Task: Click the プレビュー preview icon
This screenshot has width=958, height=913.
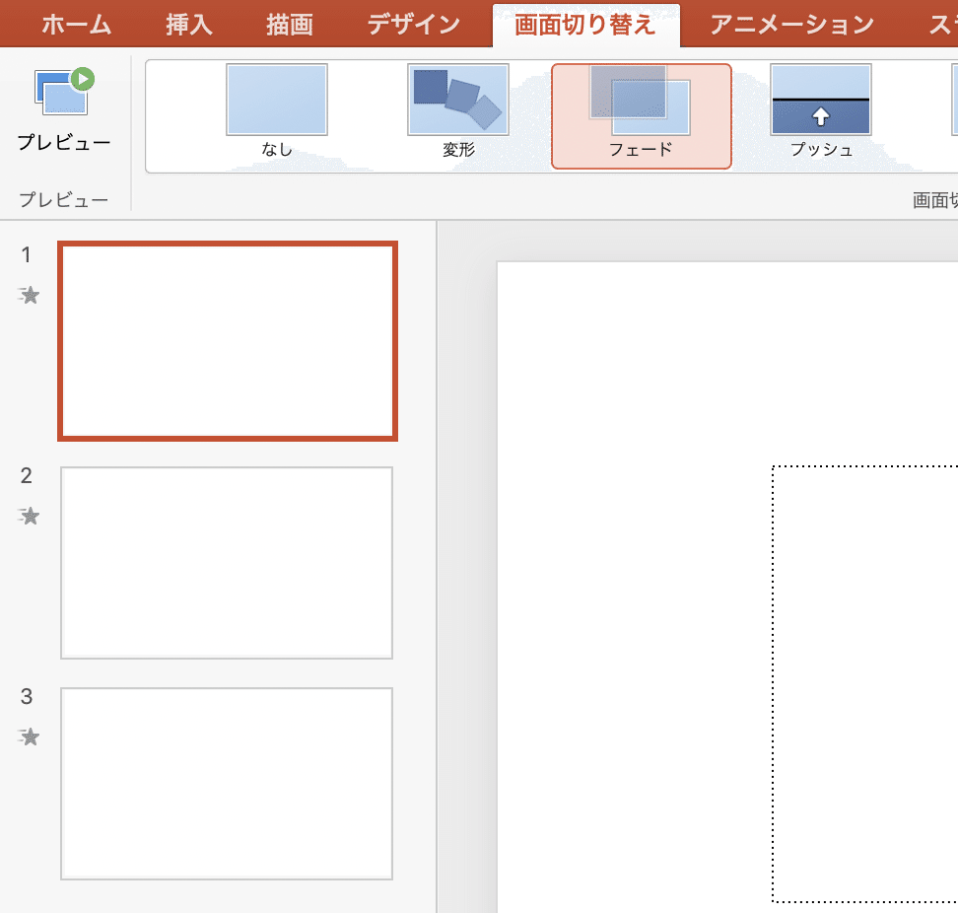Action: pos(61,94)
